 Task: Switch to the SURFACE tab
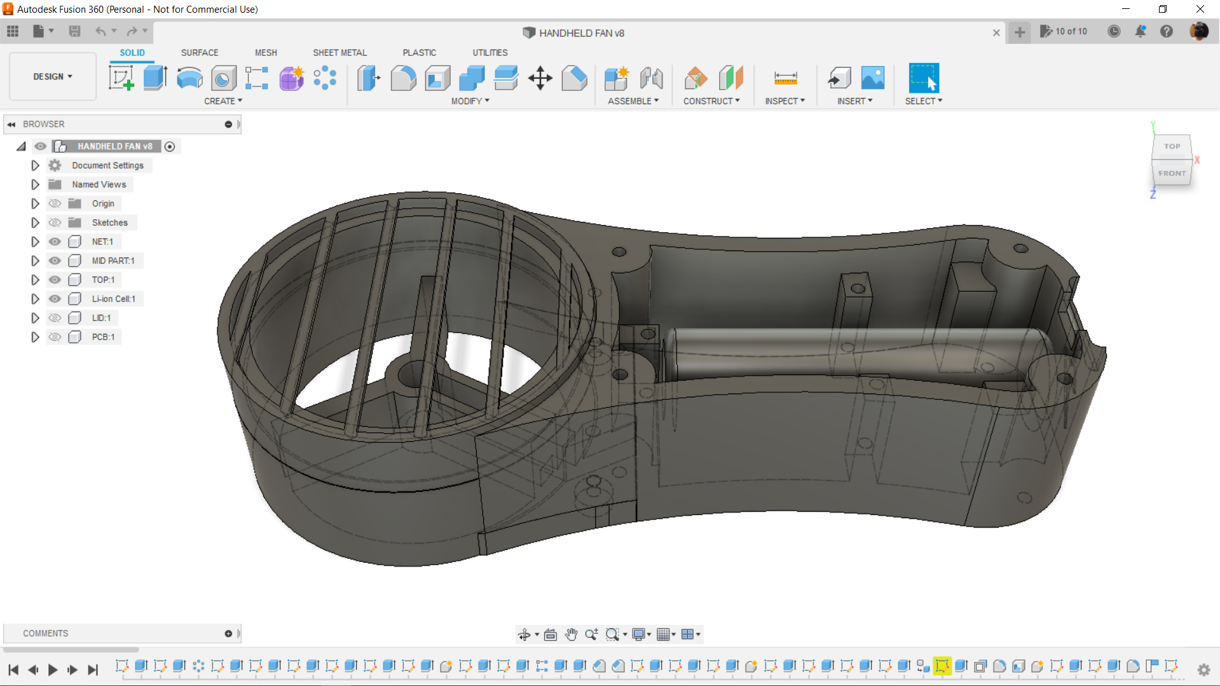(199, 53)
